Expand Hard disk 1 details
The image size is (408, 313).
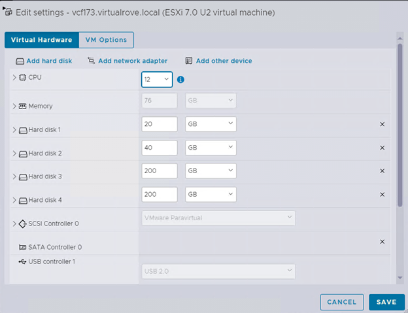coord(14,130)
